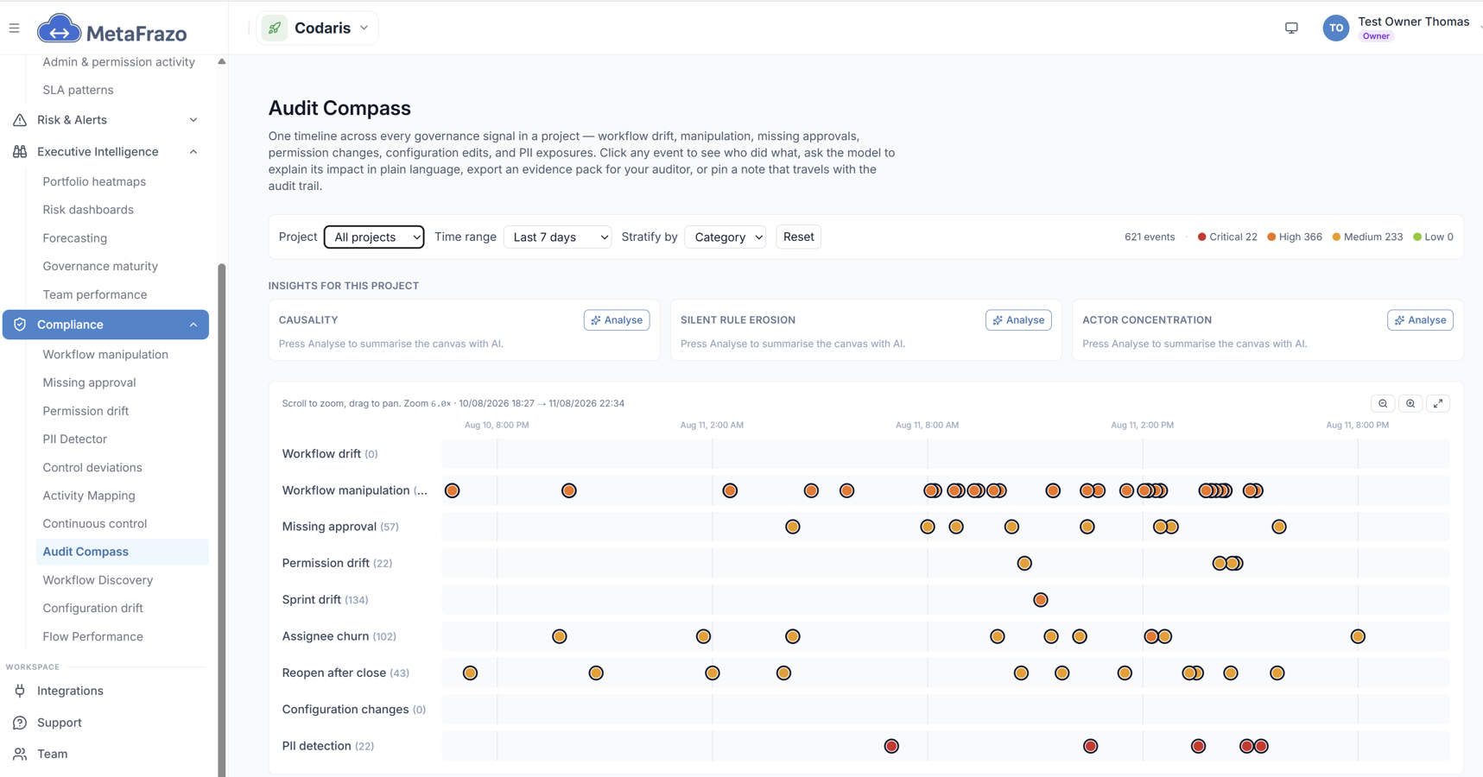Click the Medium 233 legend entry
1483x777 pixels.
pyautogui.click(x=1367, y=237)
